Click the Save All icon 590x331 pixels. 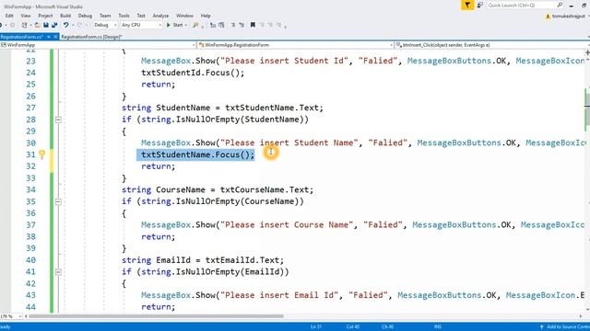click(54, 25)
